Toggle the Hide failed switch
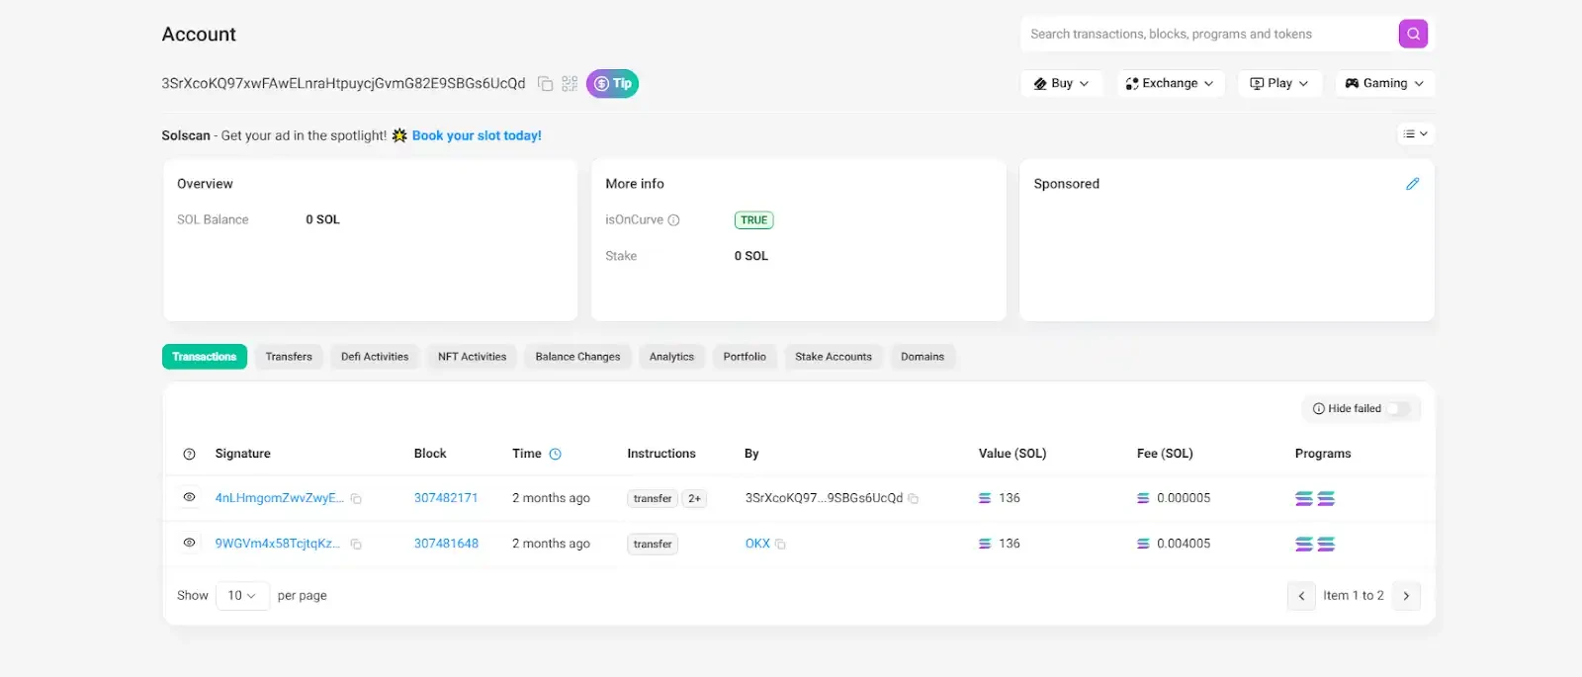Viewport: 1582px width, 677px height. (x=1397, y=409)
